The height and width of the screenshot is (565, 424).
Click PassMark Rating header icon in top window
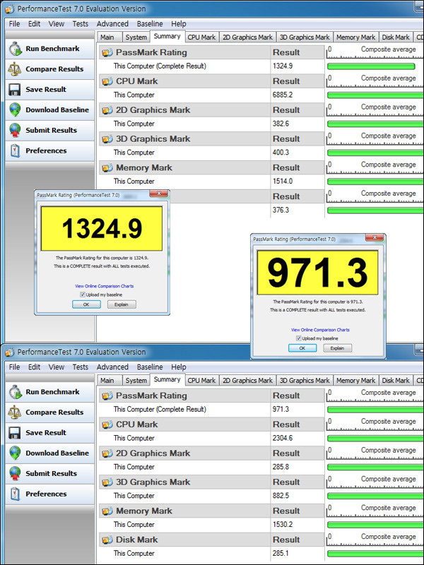(x=107, y=52)
